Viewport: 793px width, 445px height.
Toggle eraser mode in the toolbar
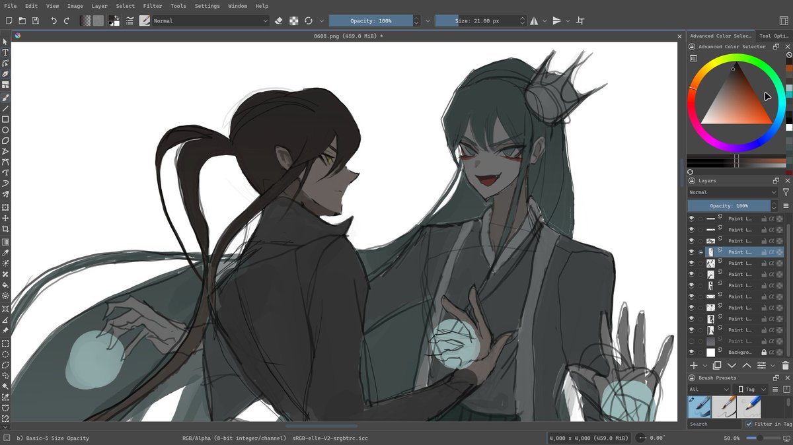(x=278, y=20)
